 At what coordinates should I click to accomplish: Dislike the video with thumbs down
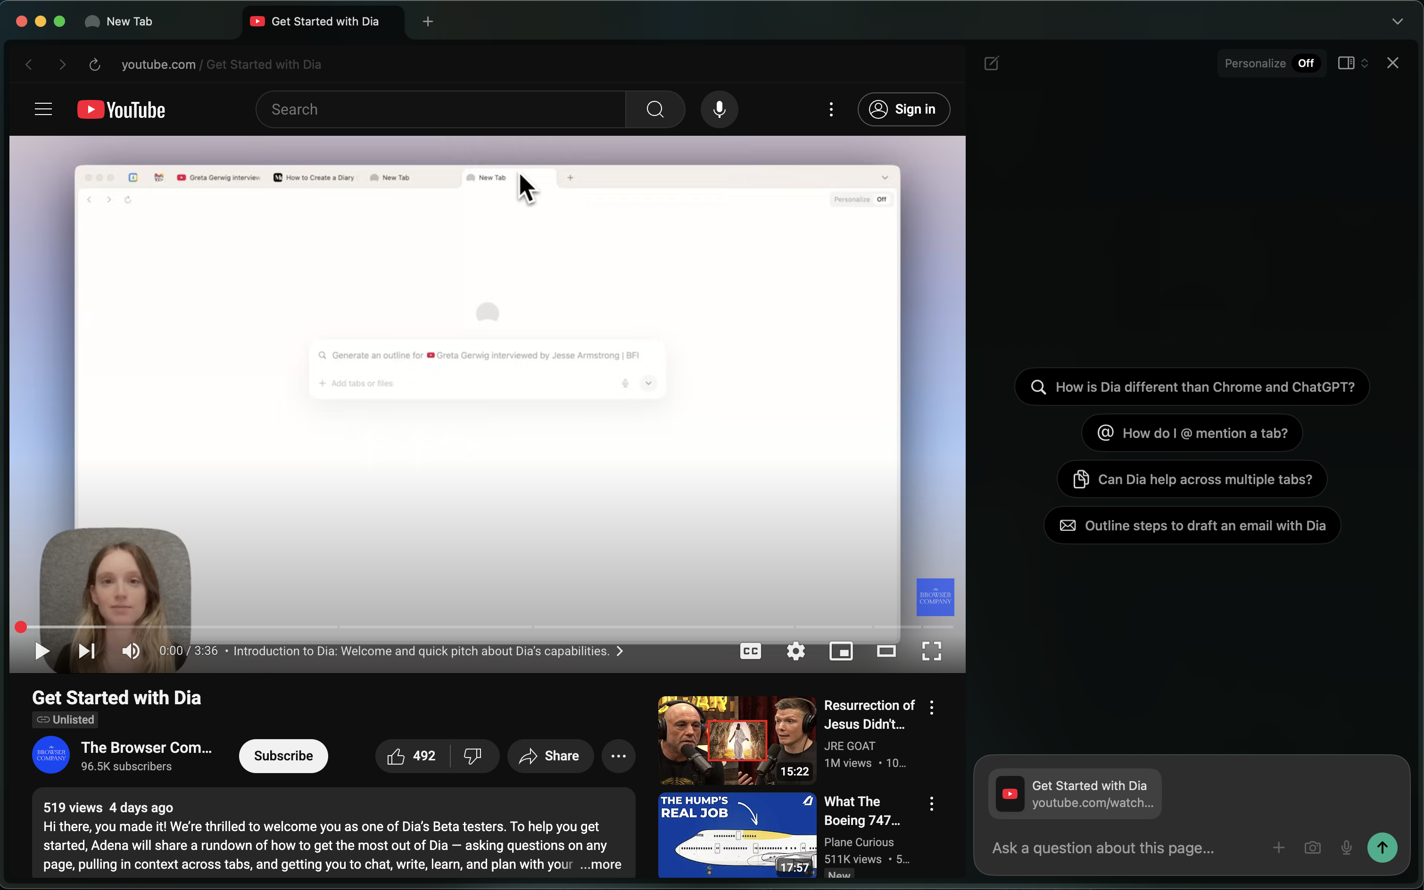[473, 756]
